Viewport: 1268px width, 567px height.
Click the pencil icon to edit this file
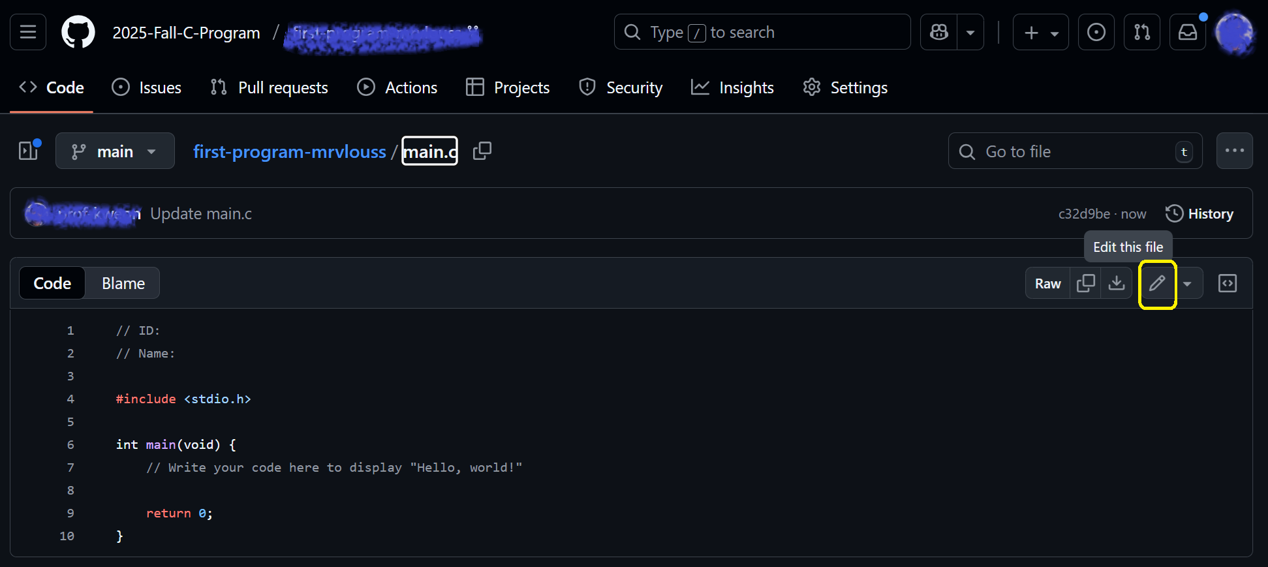pos(1156,283)
